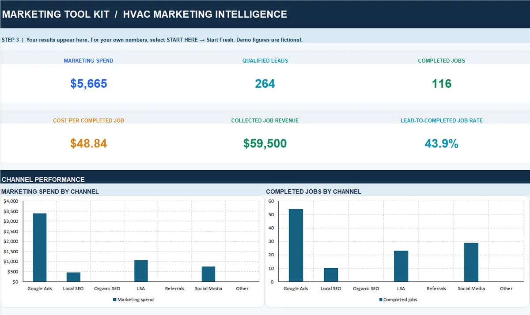Click the Google Ads axis label in spend chart
This screenshot has width=530, height=315.
pyautogui.click(x=40, y=289)
